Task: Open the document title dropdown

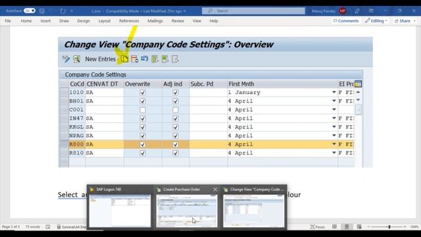Action: coord(185,11)
